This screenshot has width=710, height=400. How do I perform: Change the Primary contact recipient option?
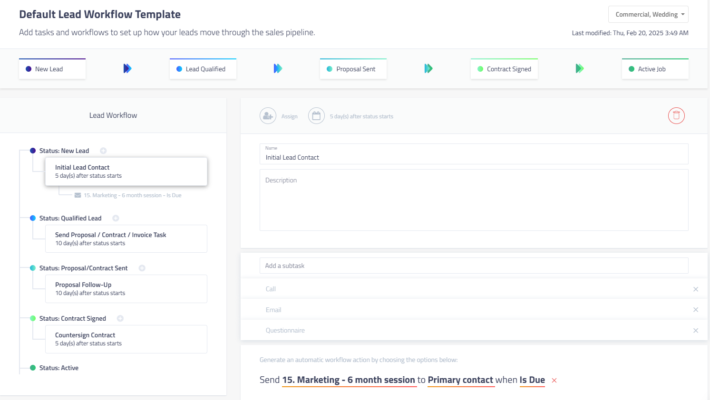(x=460, y=380)
